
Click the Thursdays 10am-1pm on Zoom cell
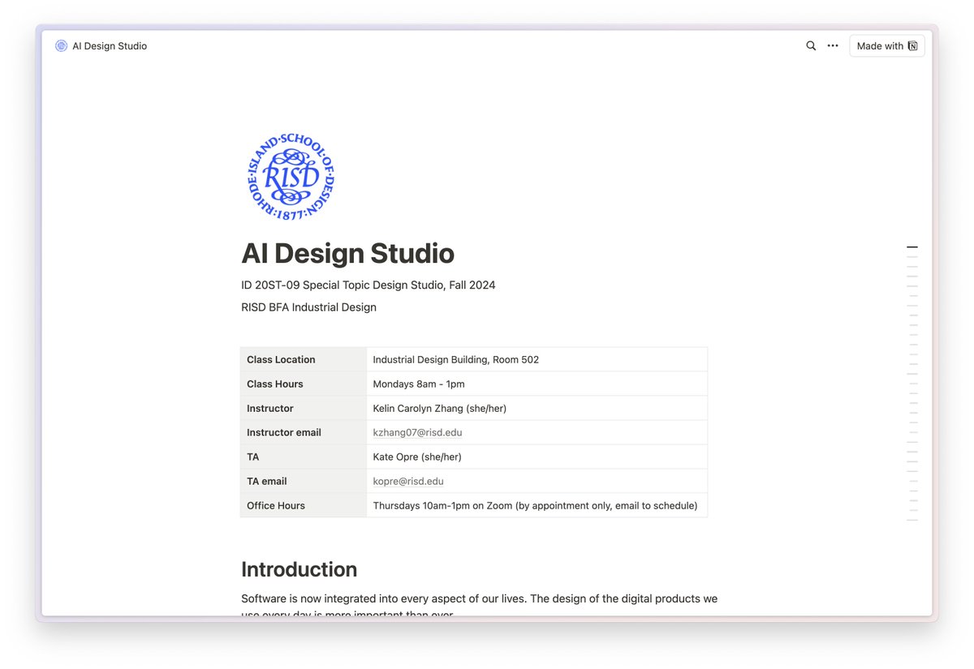pyautogui.click(x=535, y=505)
